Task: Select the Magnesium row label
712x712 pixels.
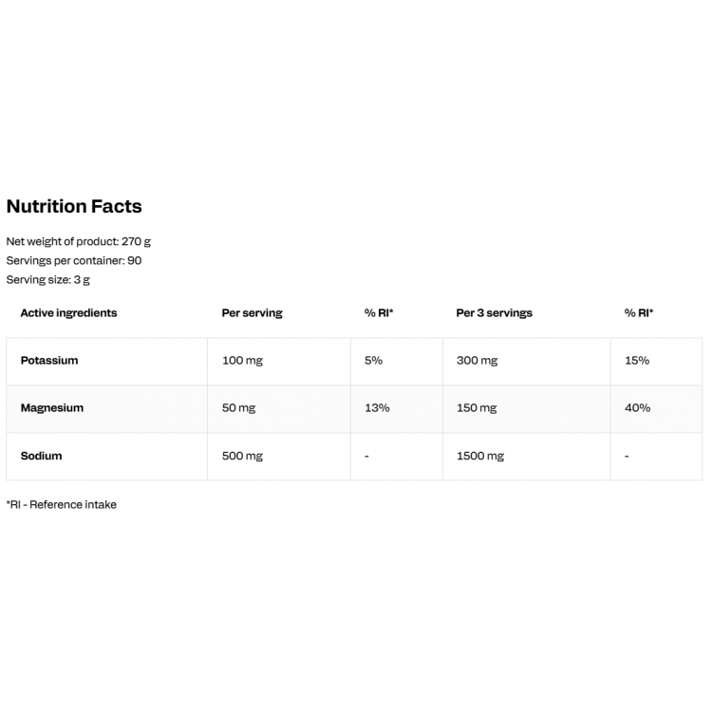Action: [x=52, y=408]
